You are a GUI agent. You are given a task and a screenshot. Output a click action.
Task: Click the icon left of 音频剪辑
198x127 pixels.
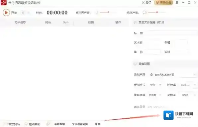click(x=48, y=124)
